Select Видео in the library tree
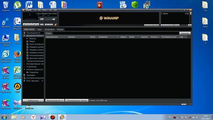 coord(32,41)
